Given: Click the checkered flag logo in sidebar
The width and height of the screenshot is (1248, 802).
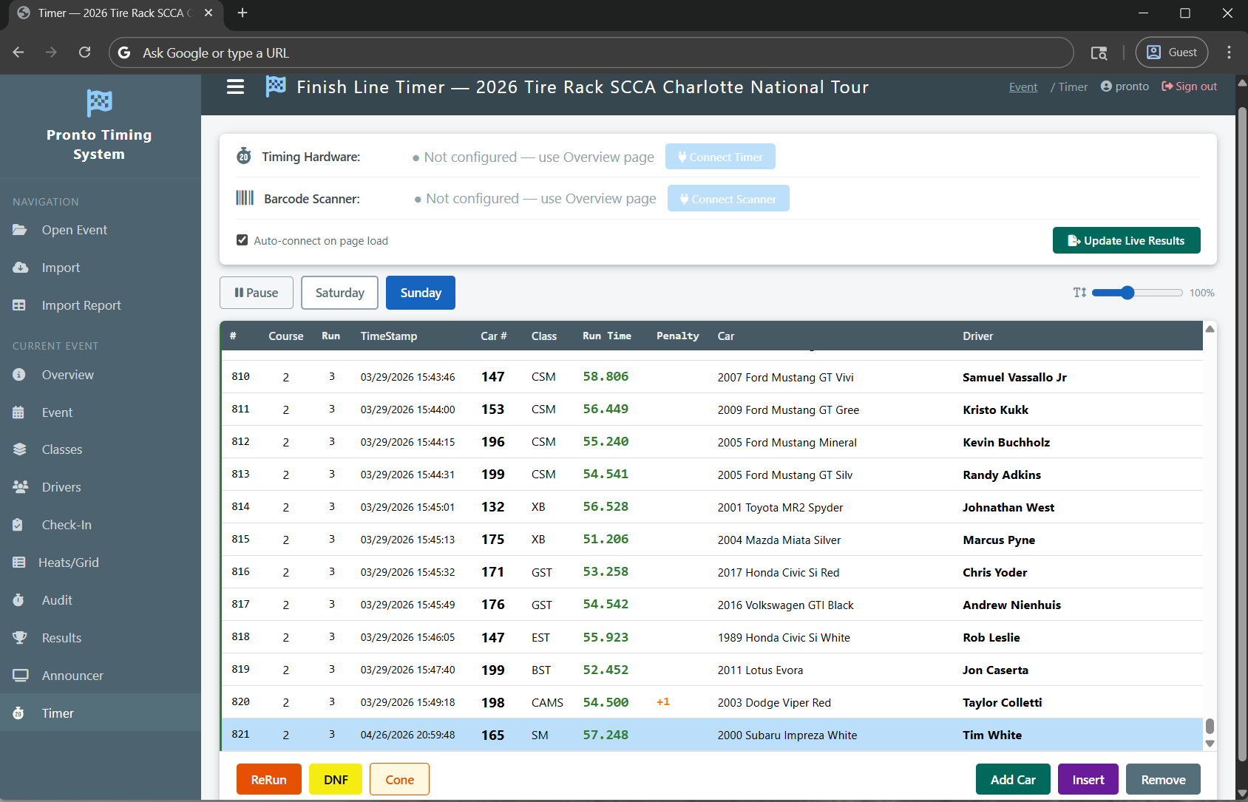Looking at the screenshot, I should click(99, 103).
